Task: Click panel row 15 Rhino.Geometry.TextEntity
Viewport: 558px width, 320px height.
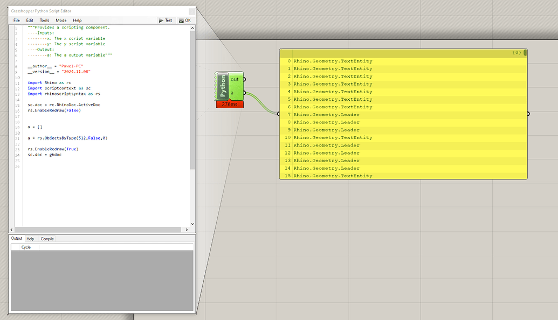Action: (403, 176)
